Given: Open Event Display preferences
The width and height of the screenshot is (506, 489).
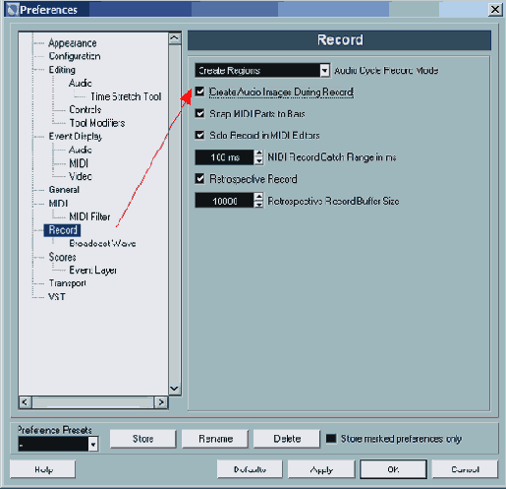Looking at the screenshot, I should 76,136.
